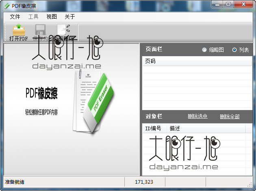Open the 视图 menu
This screenshot has height=191, width=256.
[x=52, y=17]
